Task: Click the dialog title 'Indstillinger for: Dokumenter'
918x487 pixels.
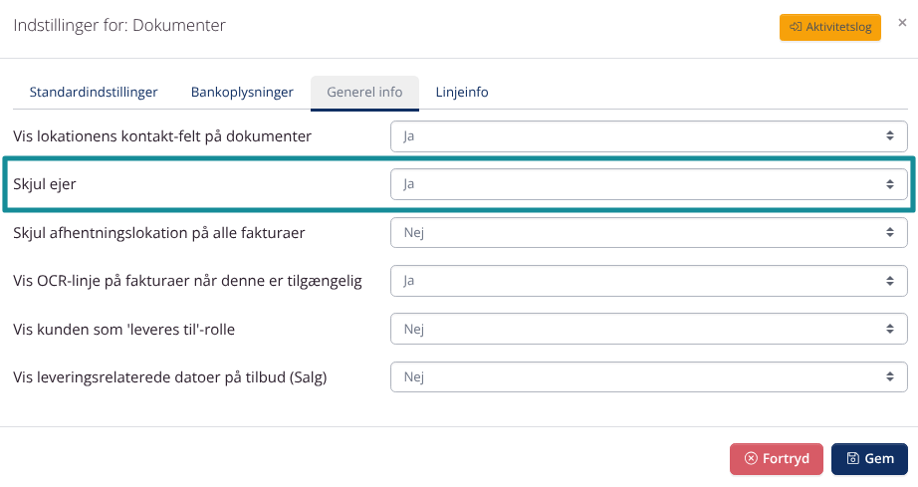Action: [118, 25]
